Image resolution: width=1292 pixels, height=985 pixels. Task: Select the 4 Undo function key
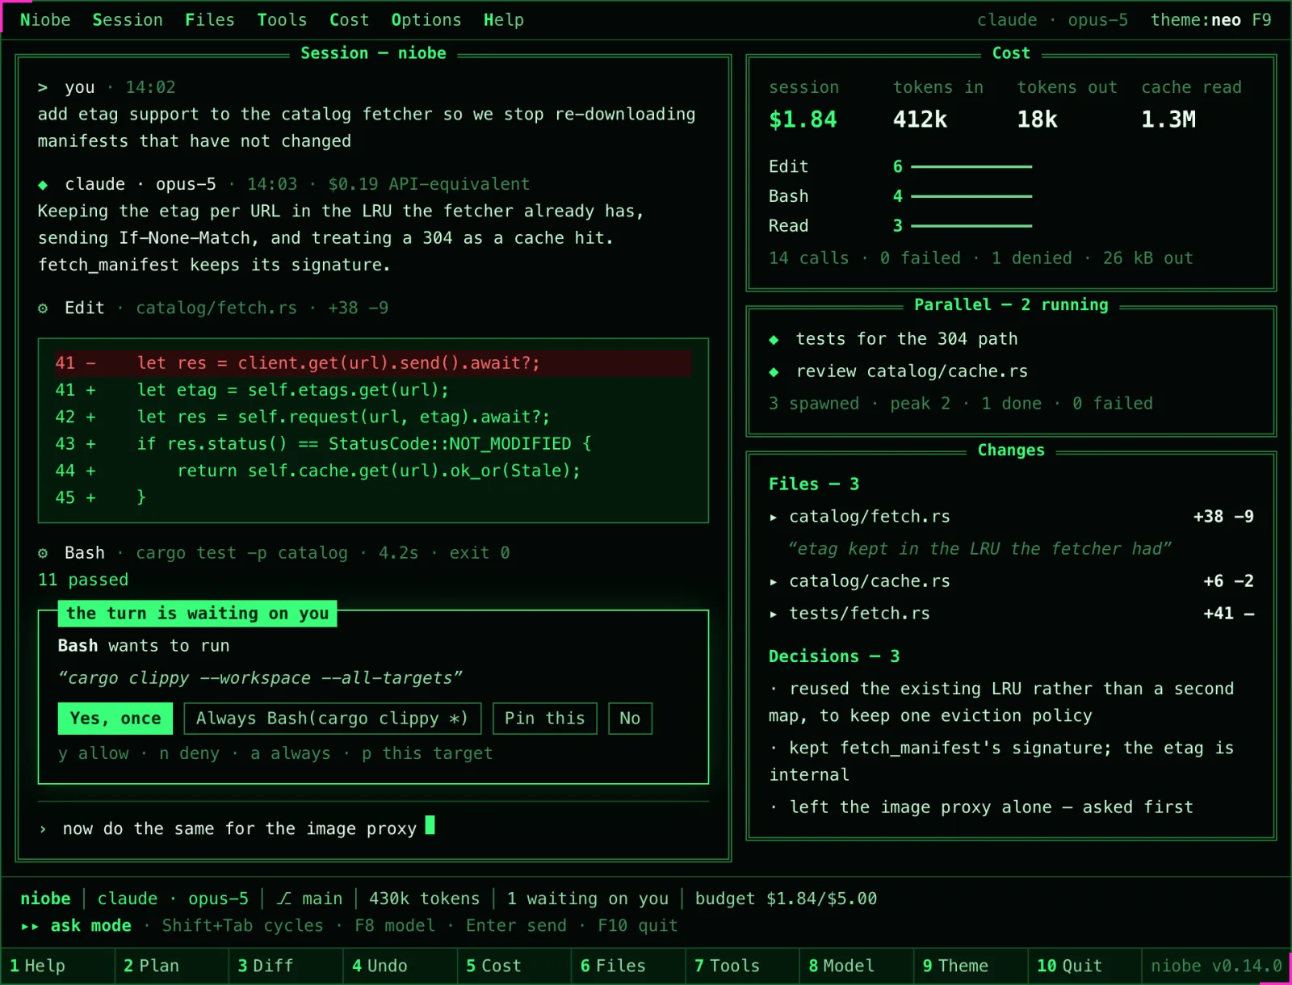coord(400,966)
